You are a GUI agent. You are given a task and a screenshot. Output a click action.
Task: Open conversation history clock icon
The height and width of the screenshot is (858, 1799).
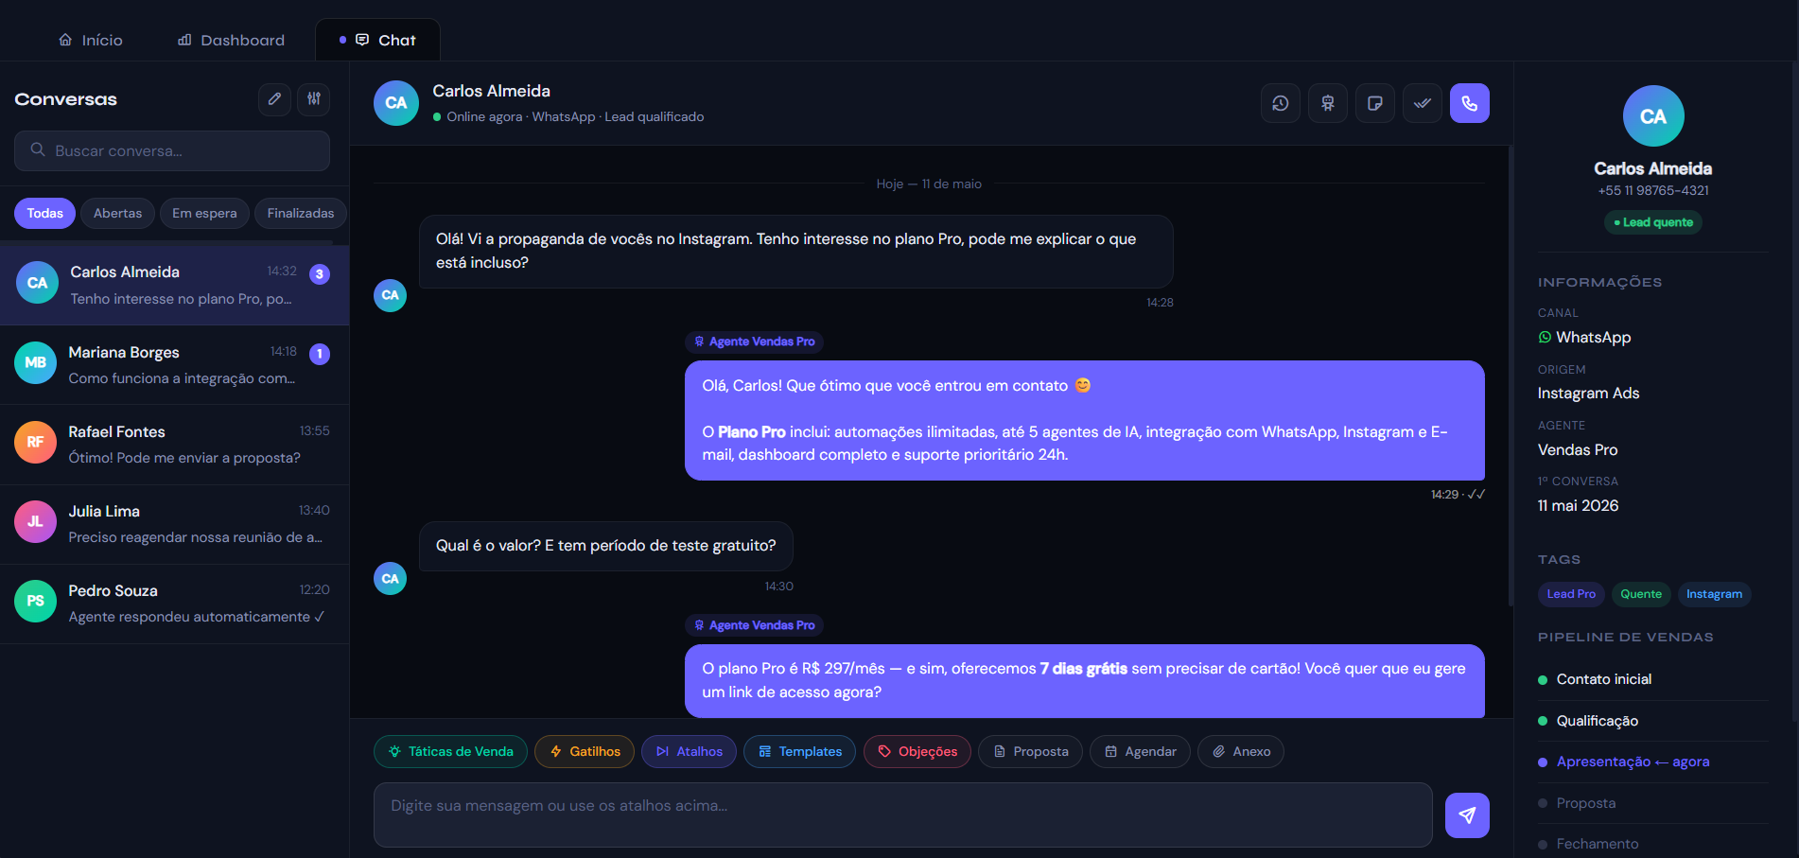pos(1281,103)
